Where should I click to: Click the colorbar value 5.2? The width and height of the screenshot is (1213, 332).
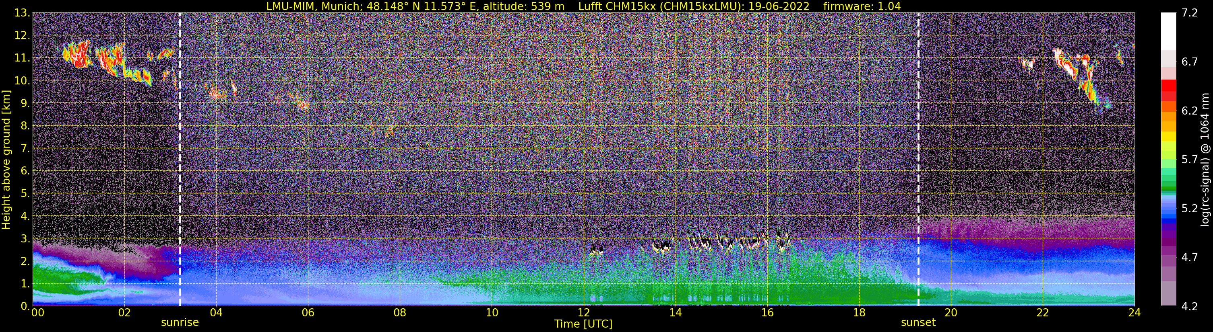point(1190,209)
